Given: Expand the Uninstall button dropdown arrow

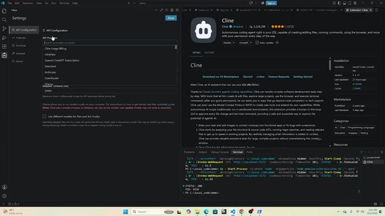Looking at the screenshot, I should pyautogui.click(x=251, y=43).
